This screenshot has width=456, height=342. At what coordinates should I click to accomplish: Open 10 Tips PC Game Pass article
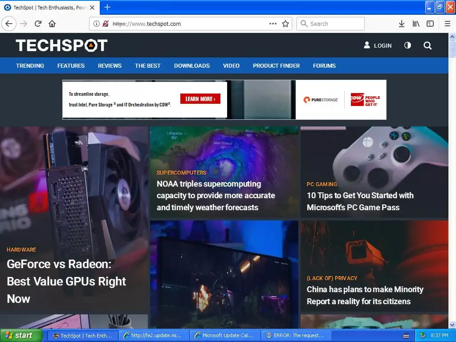[360, 201]
